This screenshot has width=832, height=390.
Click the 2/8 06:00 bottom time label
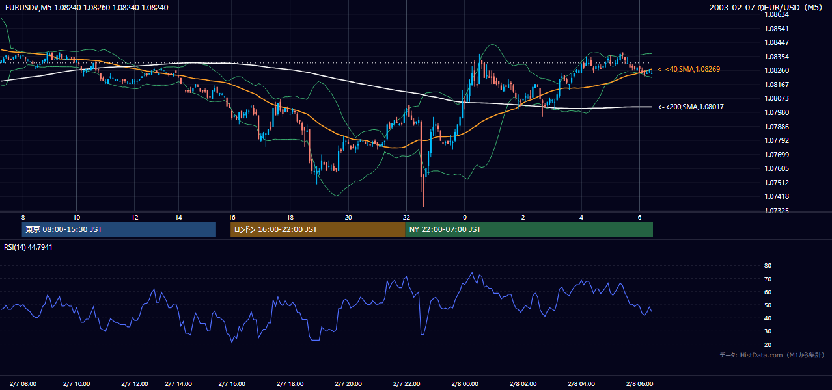639,383
